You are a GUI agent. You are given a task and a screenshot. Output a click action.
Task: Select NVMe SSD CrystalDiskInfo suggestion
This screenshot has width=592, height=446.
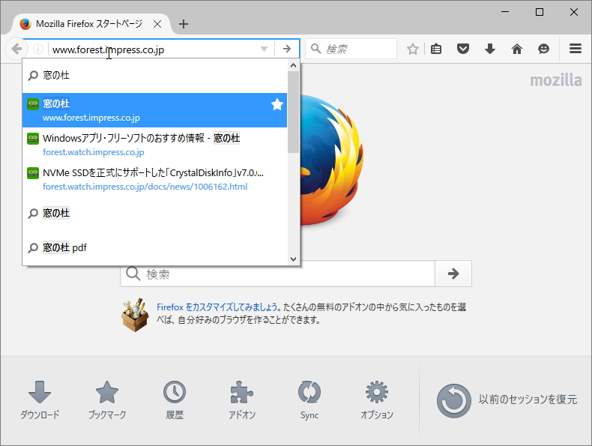coord(155,179)
